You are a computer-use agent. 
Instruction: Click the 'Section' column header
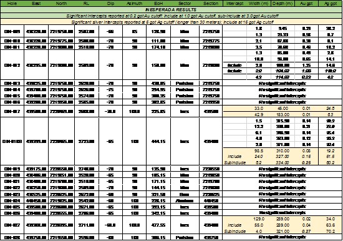(211, 4)
